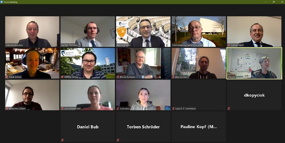Click the muted mic icon next to Bernd Ruhland
The image size is (285, 143).
pos(118,77)
